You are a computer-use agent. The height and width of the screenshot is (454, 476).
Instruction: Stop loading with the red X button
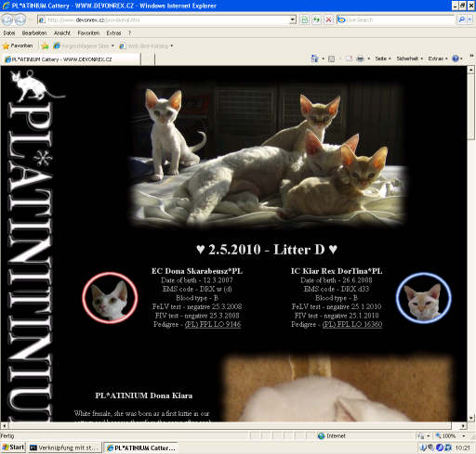coord(328,19)
